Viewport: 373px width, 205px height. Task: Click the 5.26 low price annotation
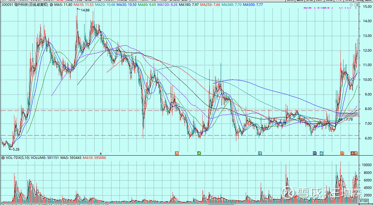tap(16, 149)
